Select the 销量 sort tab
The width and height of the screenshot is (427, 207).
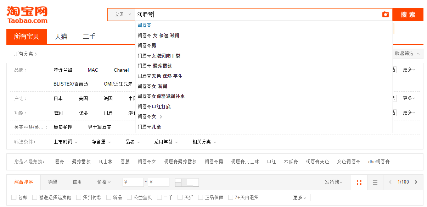tap(53, 182)
